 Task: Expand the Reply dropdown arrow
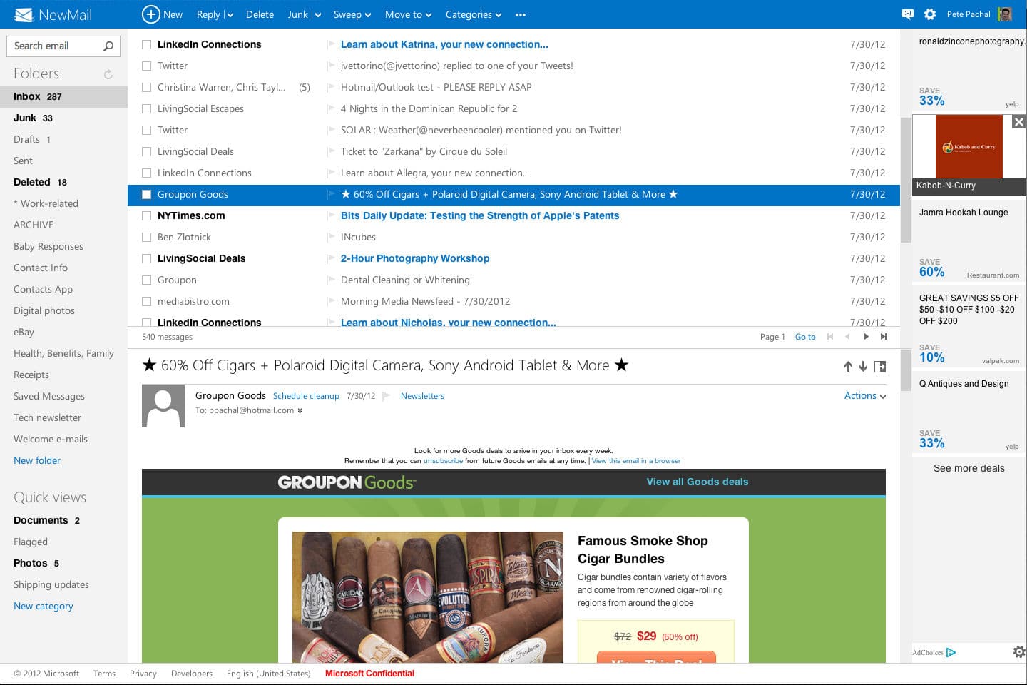tap(230, 15)
